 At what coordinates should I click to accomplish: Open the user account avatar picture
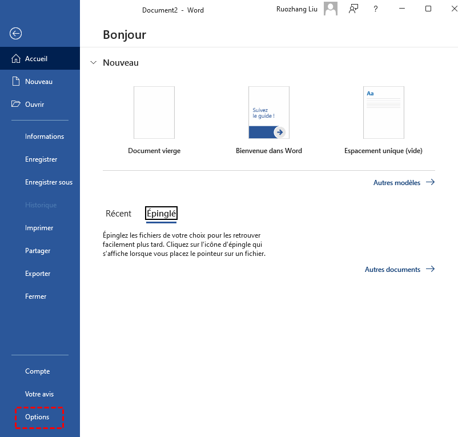point(330,9)
